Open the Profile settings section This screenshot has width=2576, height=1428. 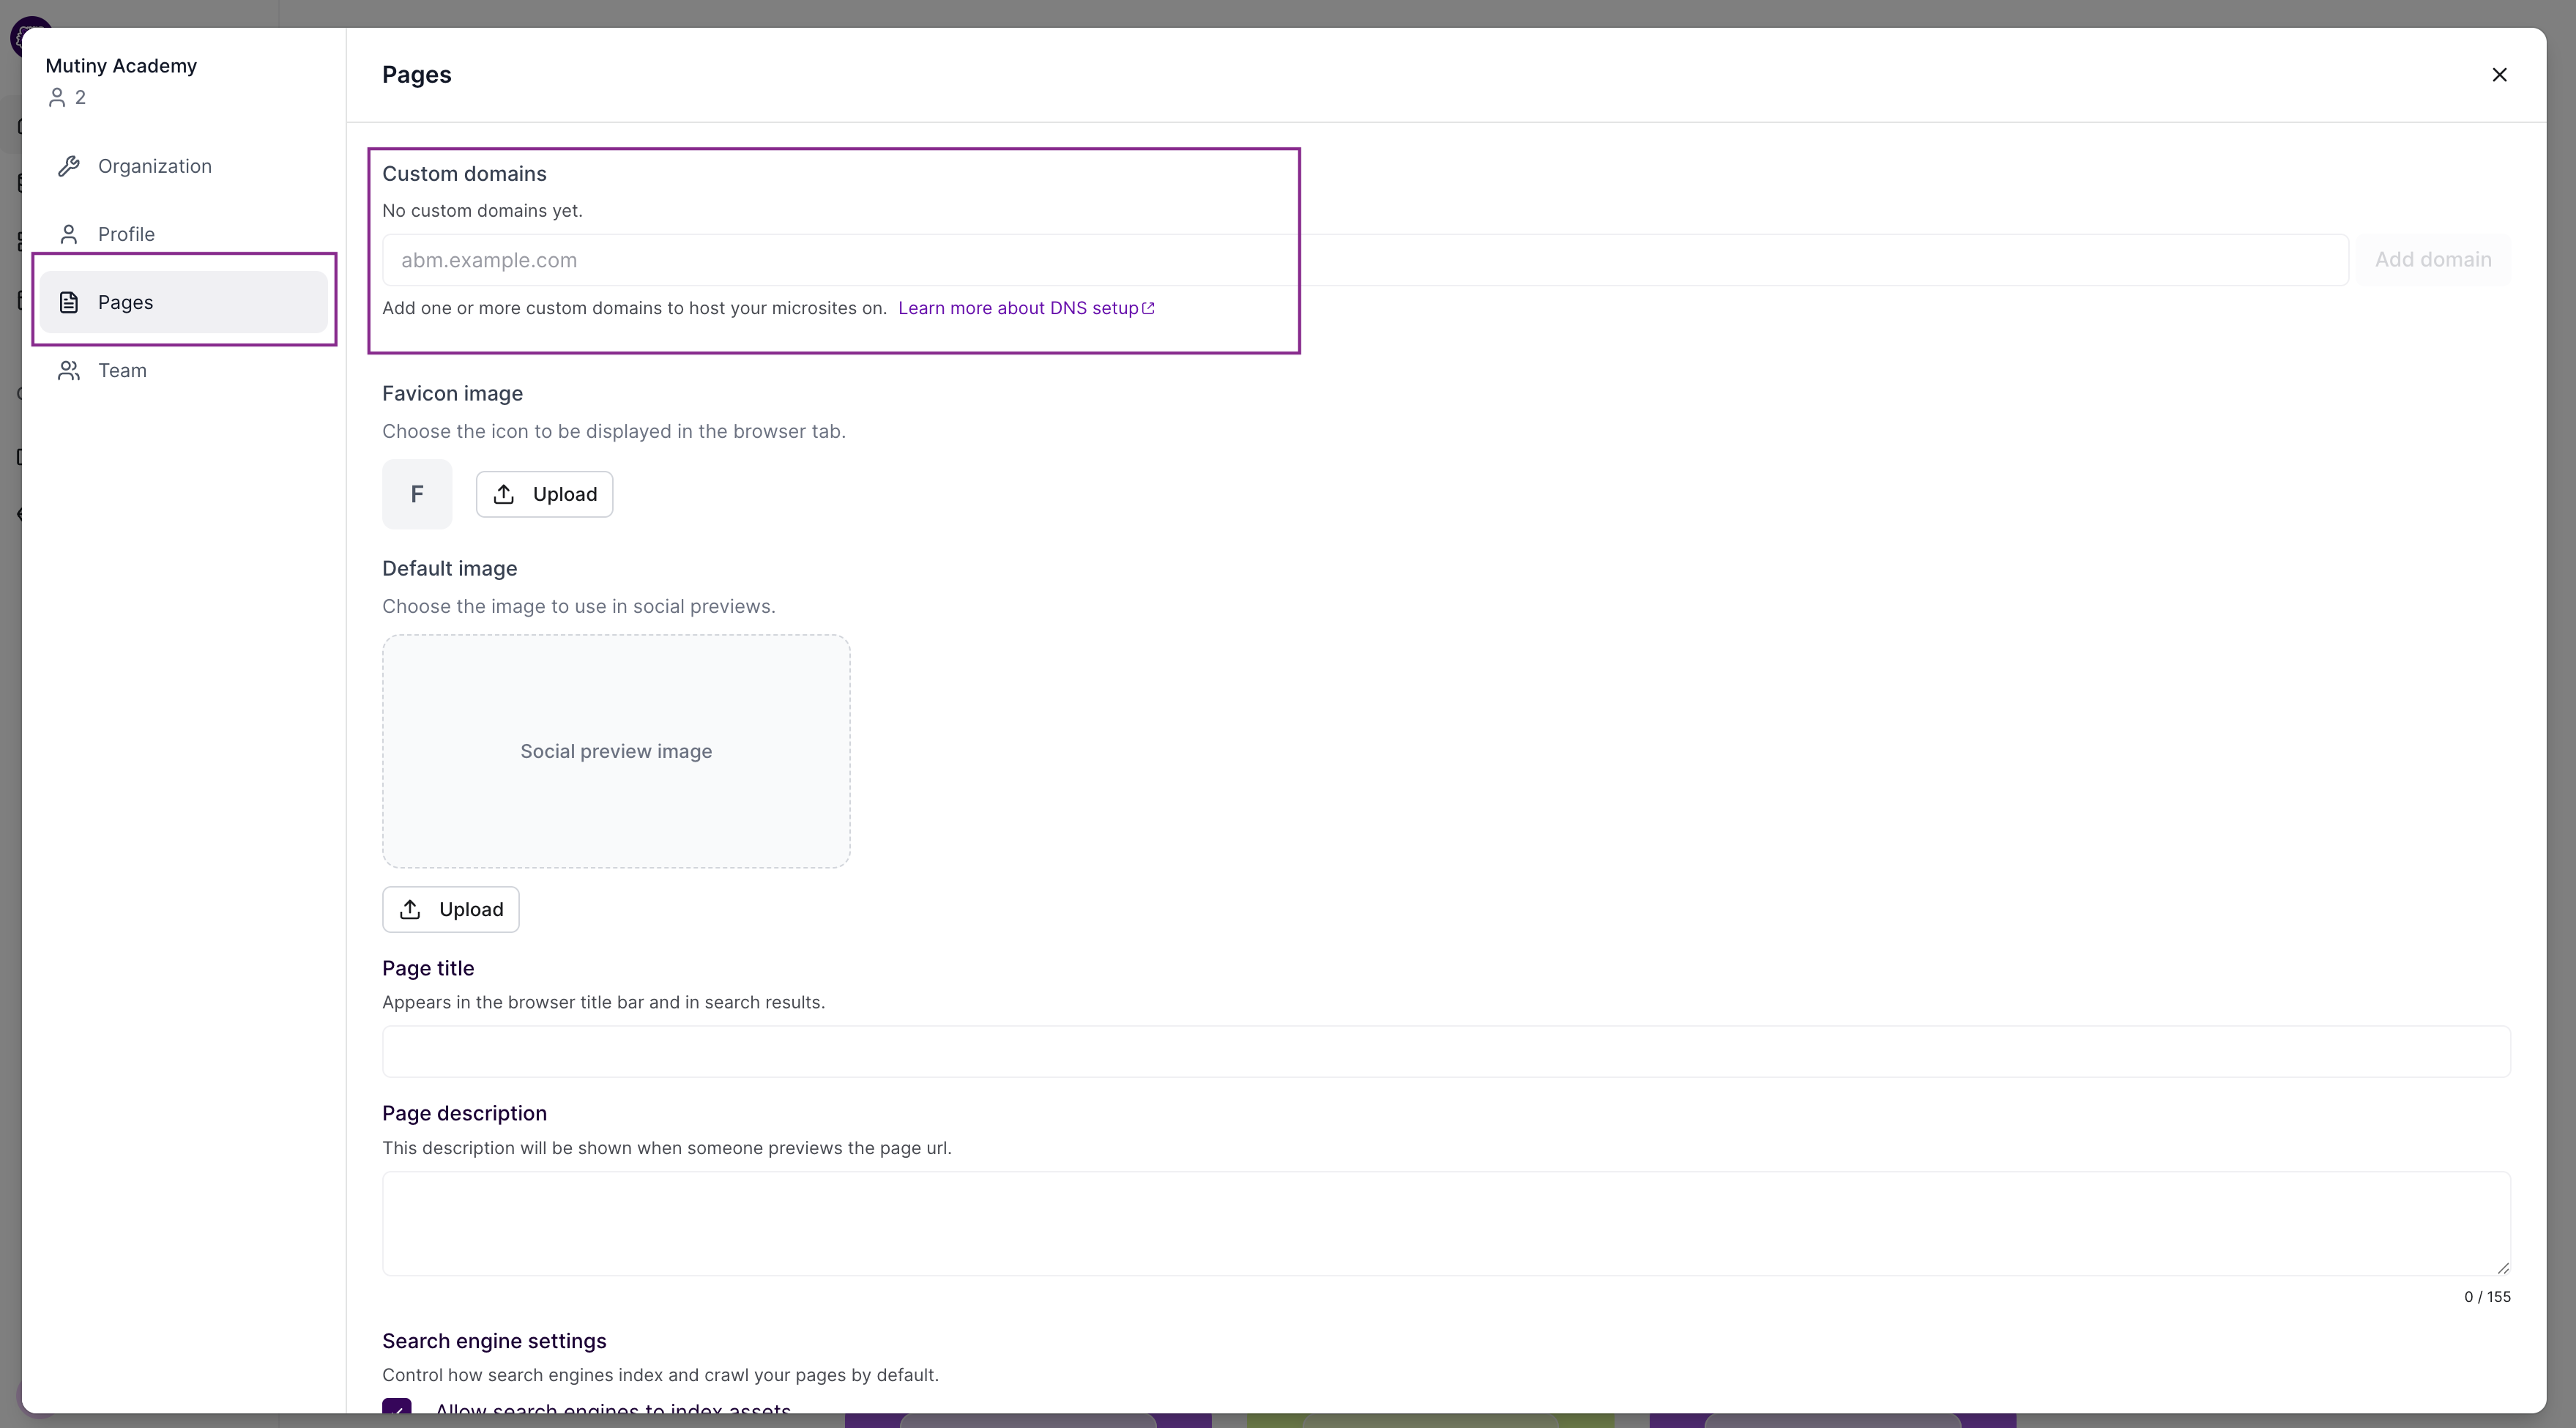[x=184, y=234]
